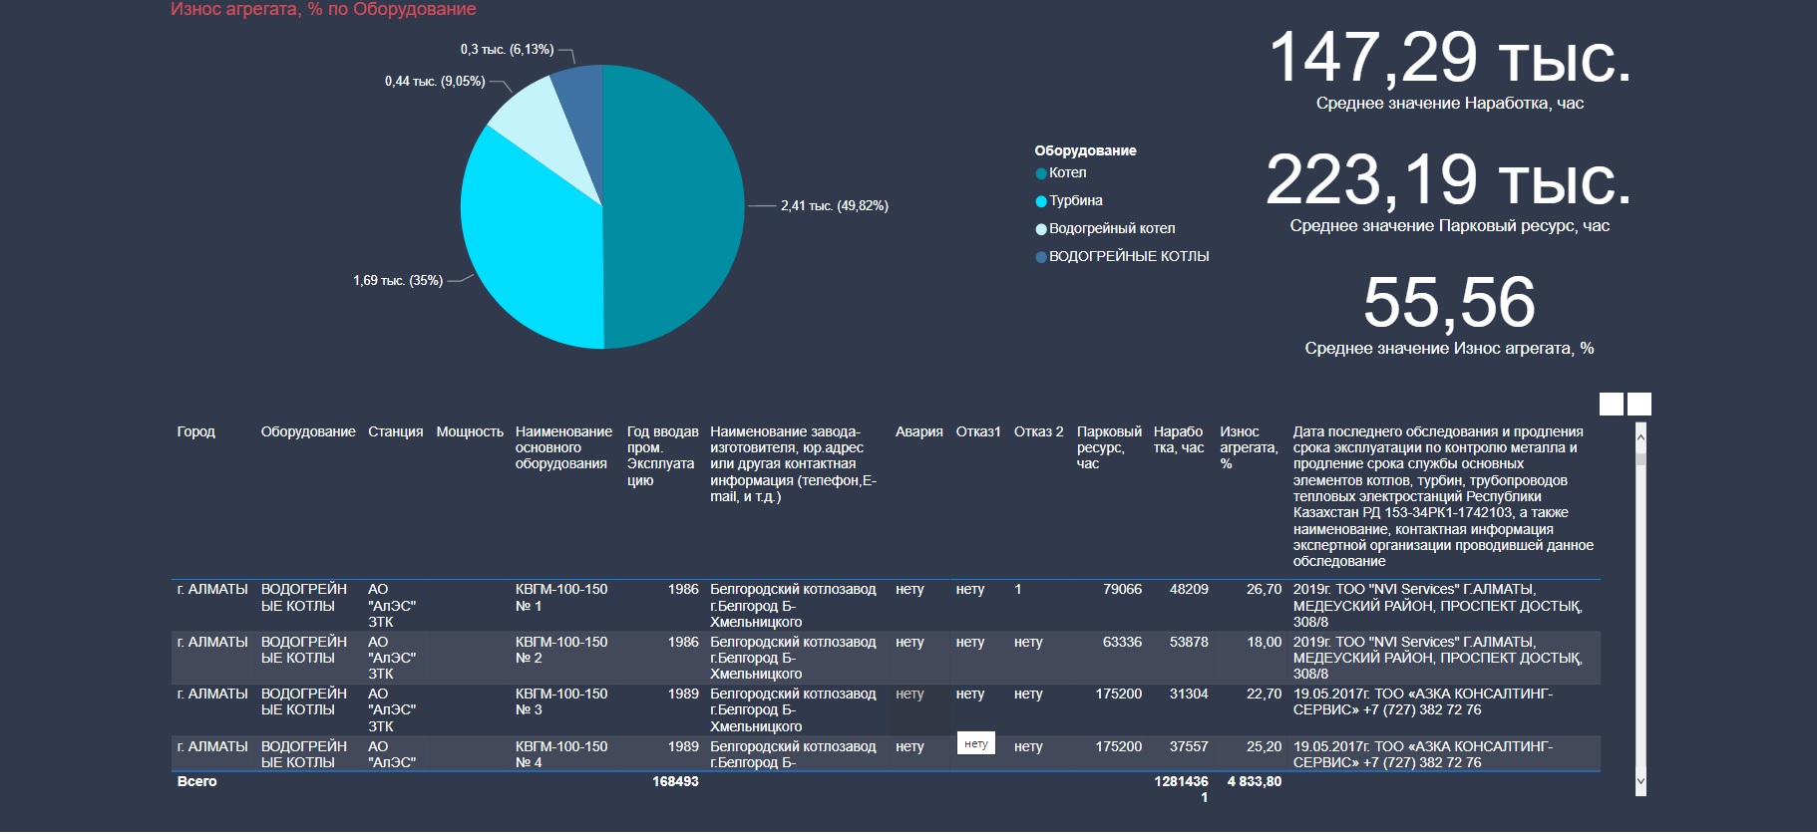Click the Отказ 2 value '1' for КВГМ-100-150 № 1
The image size is (1817, 835).
tap(1017, 589)
